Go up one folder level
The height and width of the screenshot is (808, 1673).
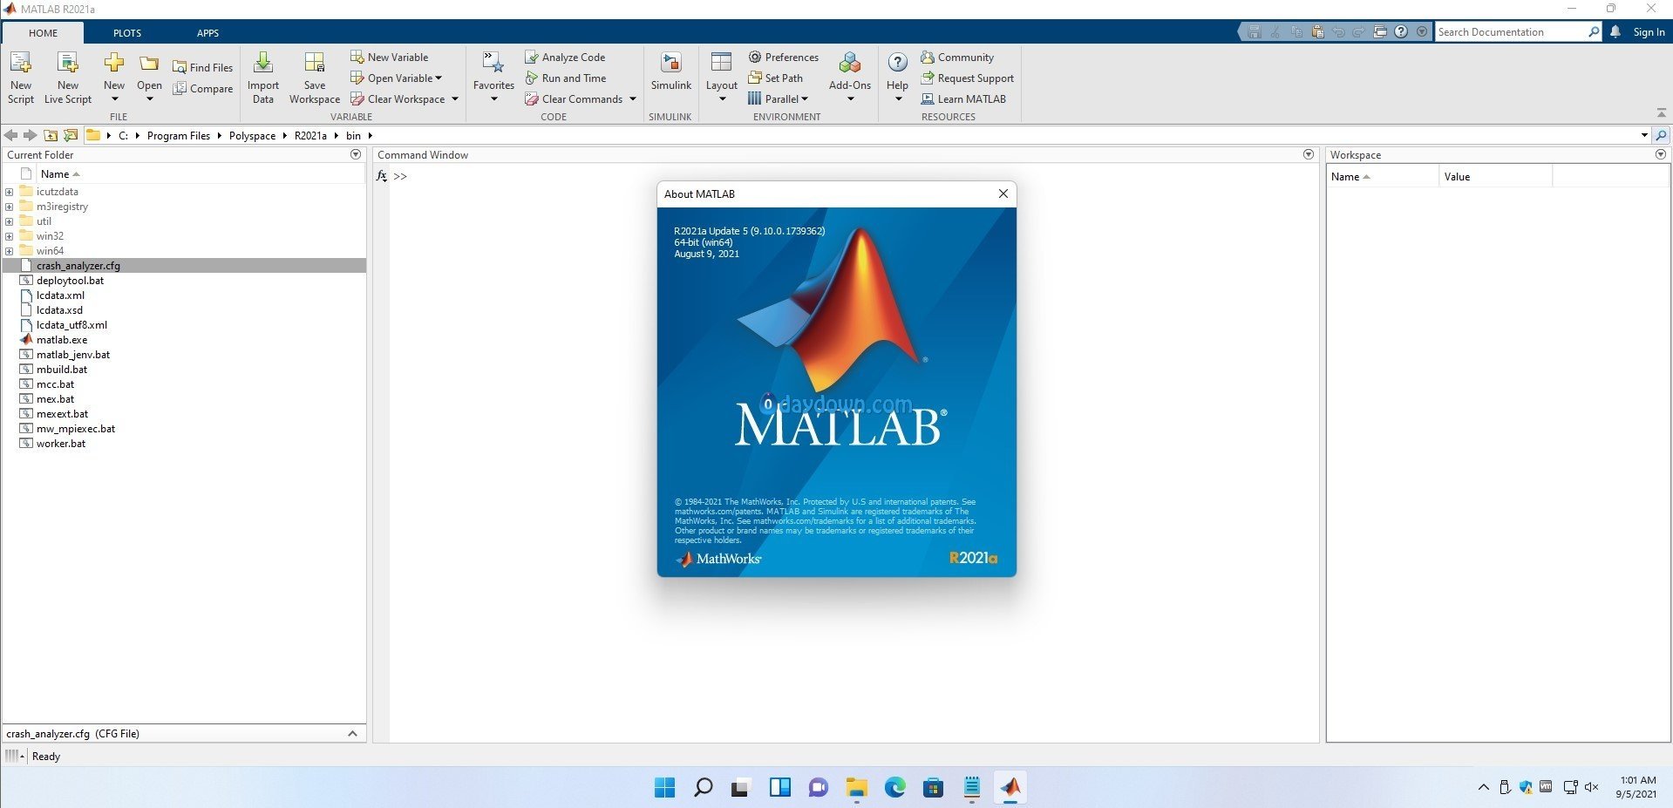(x=51, y=135)
